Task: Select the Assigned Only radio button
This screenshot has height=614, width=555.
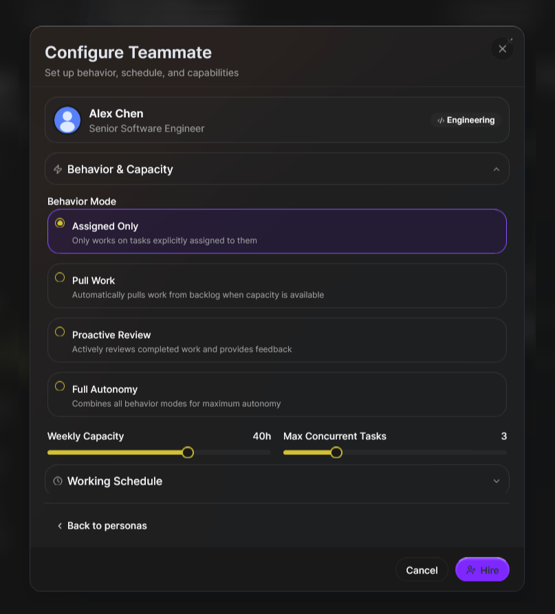Action: pyautogui.click(x=60, y=223)
